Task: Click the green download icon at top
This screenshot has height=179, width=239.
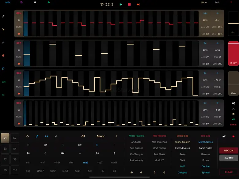Action: 49,2
